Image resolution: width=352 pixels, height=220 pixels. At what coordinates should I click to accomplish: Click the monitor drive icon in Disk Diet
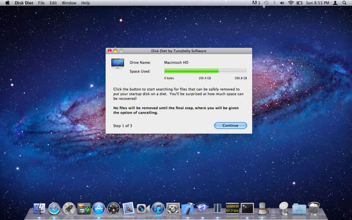[x=117, y=63]
